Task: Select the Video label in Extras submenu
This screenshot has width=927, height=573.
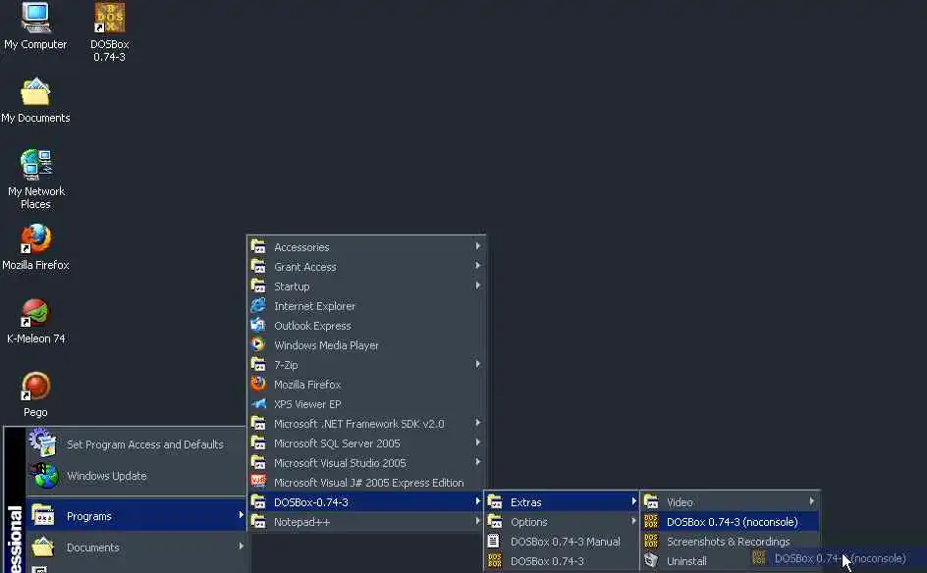Action: click(680, 502)
